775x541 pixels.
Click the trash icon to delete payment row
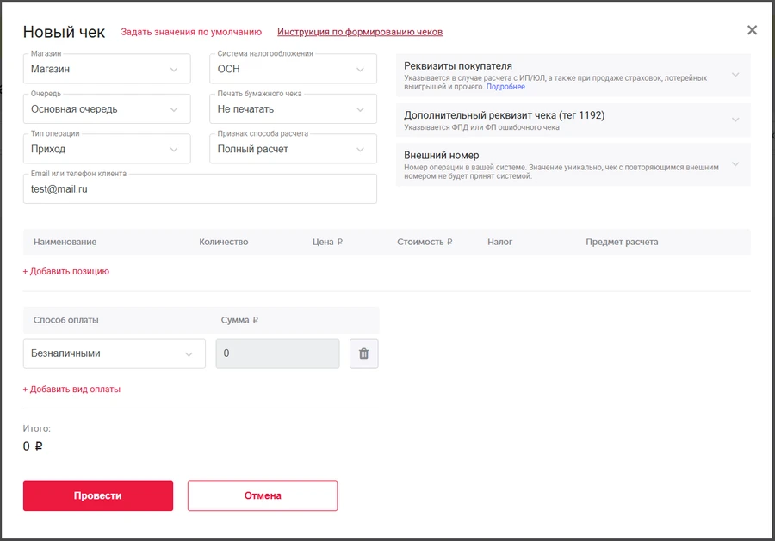[363, 353]
